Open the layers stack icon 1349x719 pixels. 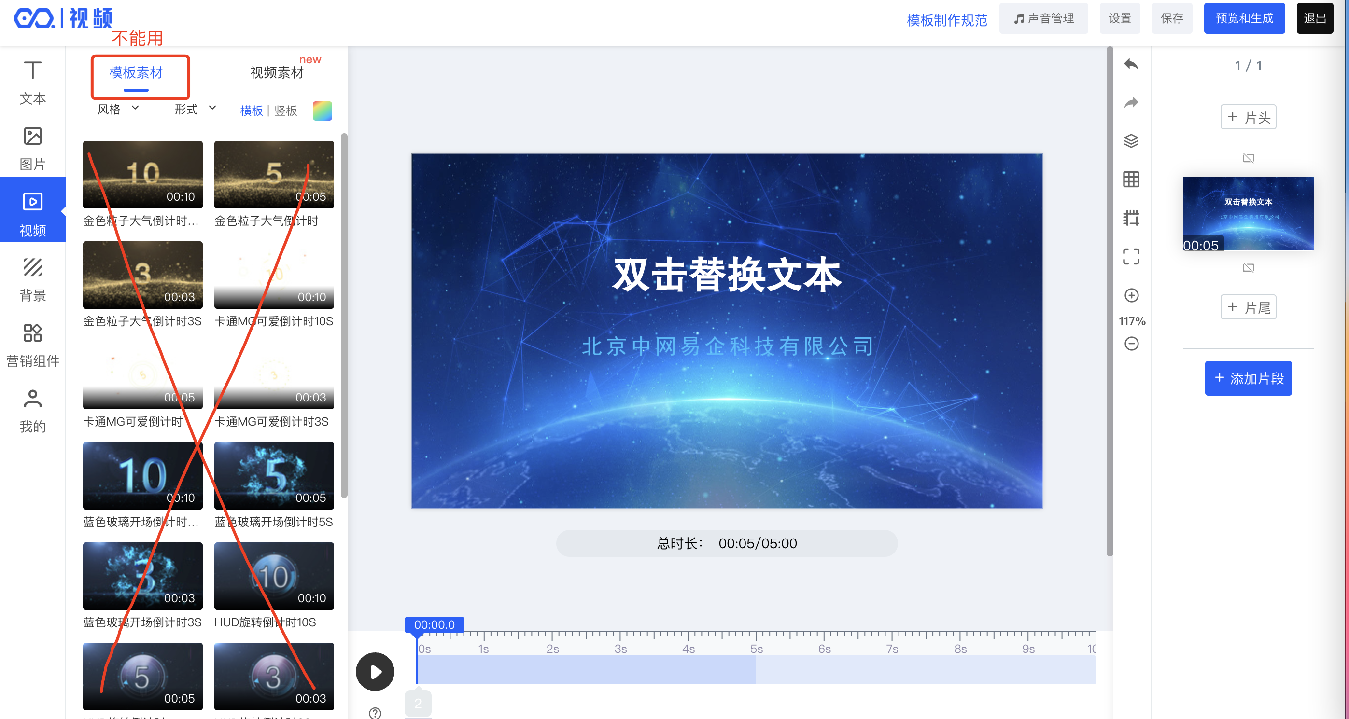(x=1131, y=141)
